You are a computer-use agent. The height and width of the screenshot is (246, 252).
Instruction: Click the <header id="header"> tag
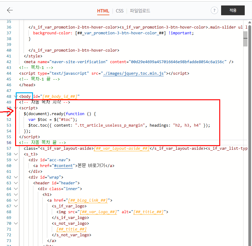56,183
